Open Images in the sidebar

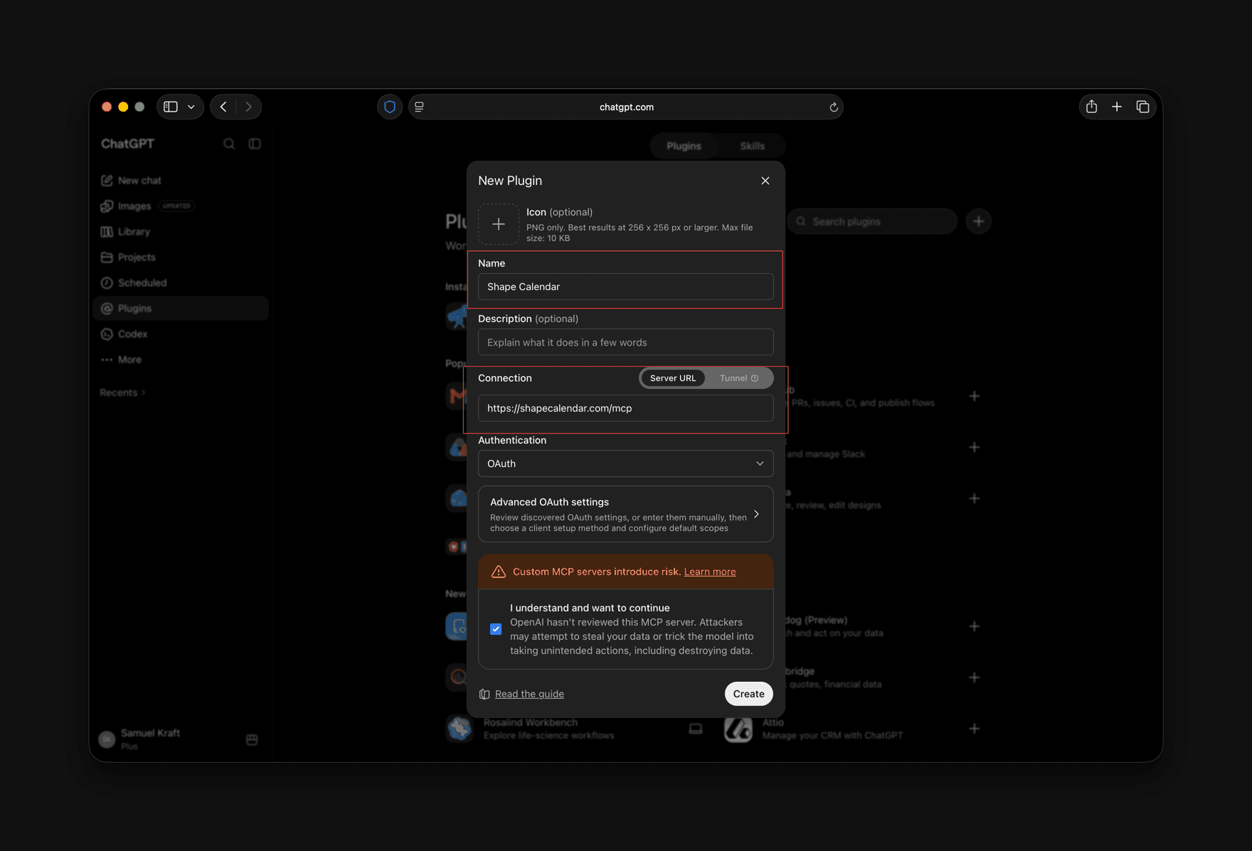coord(181,206)
